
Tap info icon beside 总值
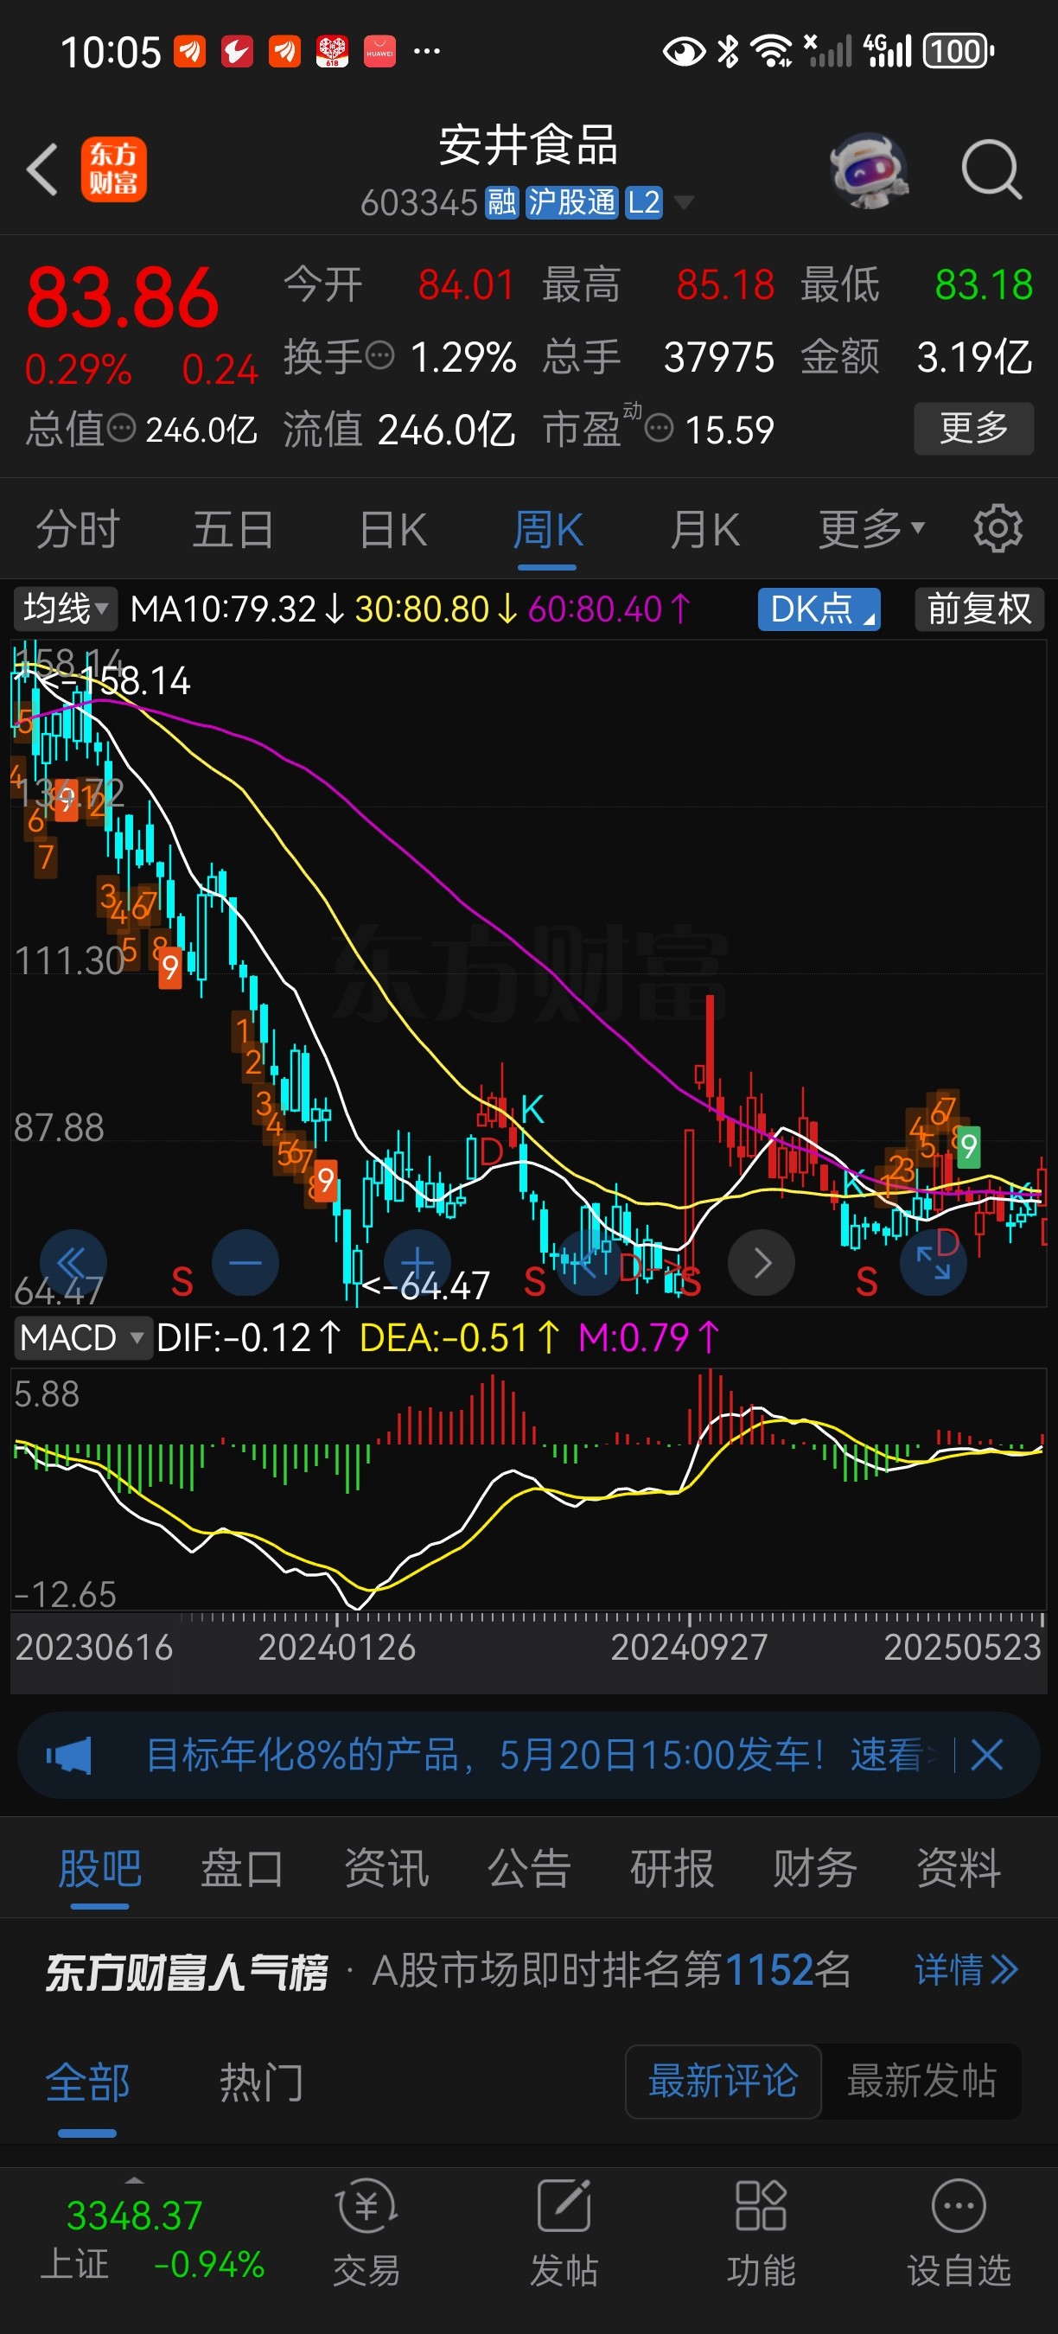121,428
